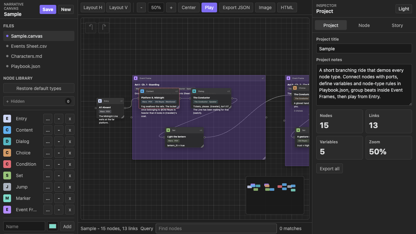Select the Entry node type icon

click(x=7, y=119)
